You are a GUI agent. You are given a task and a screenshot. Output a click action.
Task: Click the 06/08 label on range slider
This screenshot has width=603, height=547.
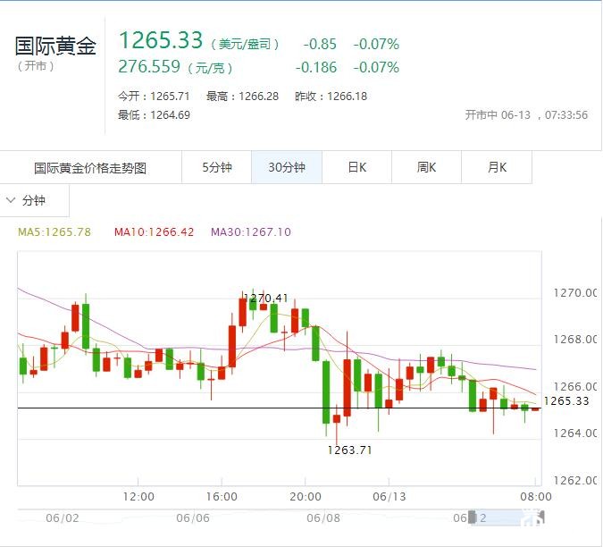coord(323,518)
